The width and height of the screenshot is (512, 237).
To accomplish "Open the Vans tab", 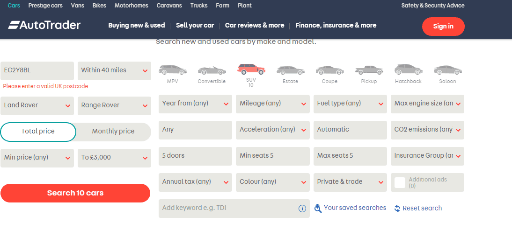I will 77,6.
